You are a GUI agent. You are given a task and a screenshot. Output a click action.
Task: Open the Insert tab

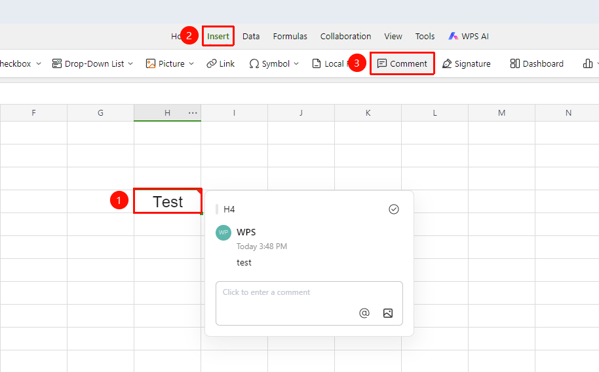tap(218, 36)
